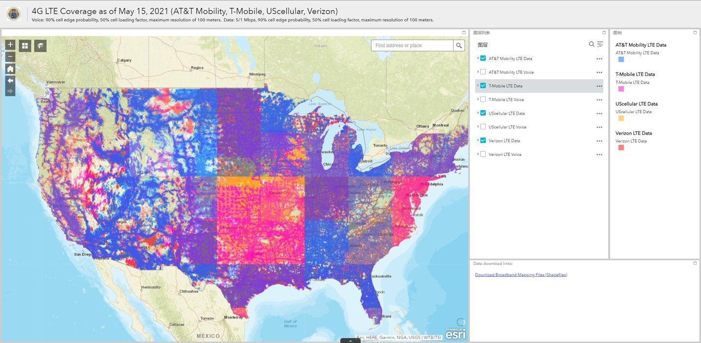Open the attribute table arrow tab below map

point(350,340)
